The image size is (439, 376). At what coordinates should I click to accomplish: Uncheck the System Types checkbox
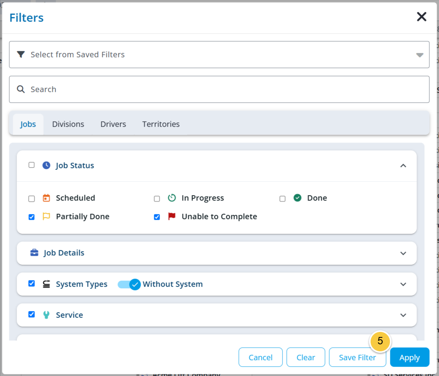pos(32,284)
